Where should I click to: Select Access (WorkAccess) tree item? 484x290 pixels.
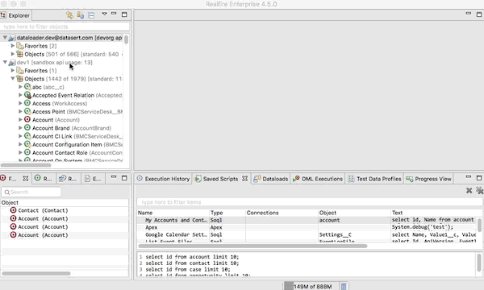point(60,103)
